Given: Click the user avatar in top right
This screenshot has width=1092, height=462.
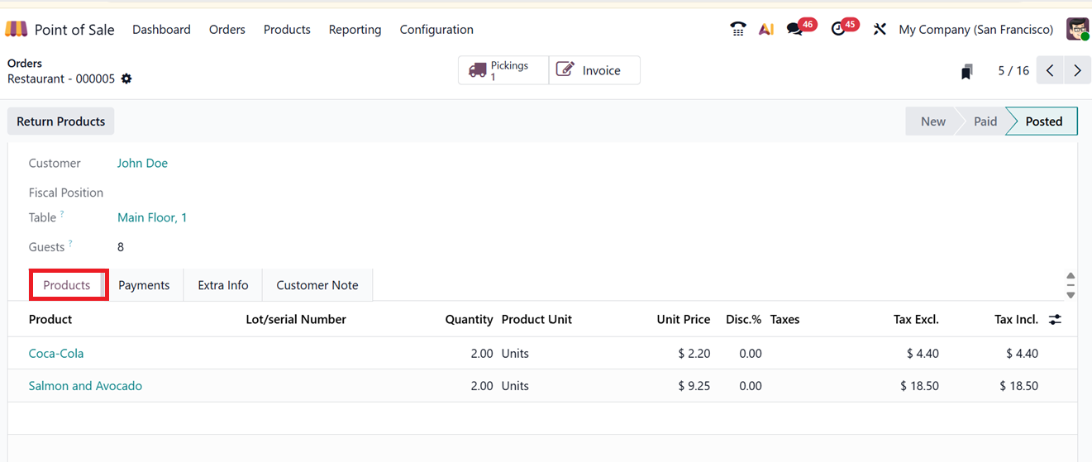Looking at the screenshot, I should tap(1077, 29).
